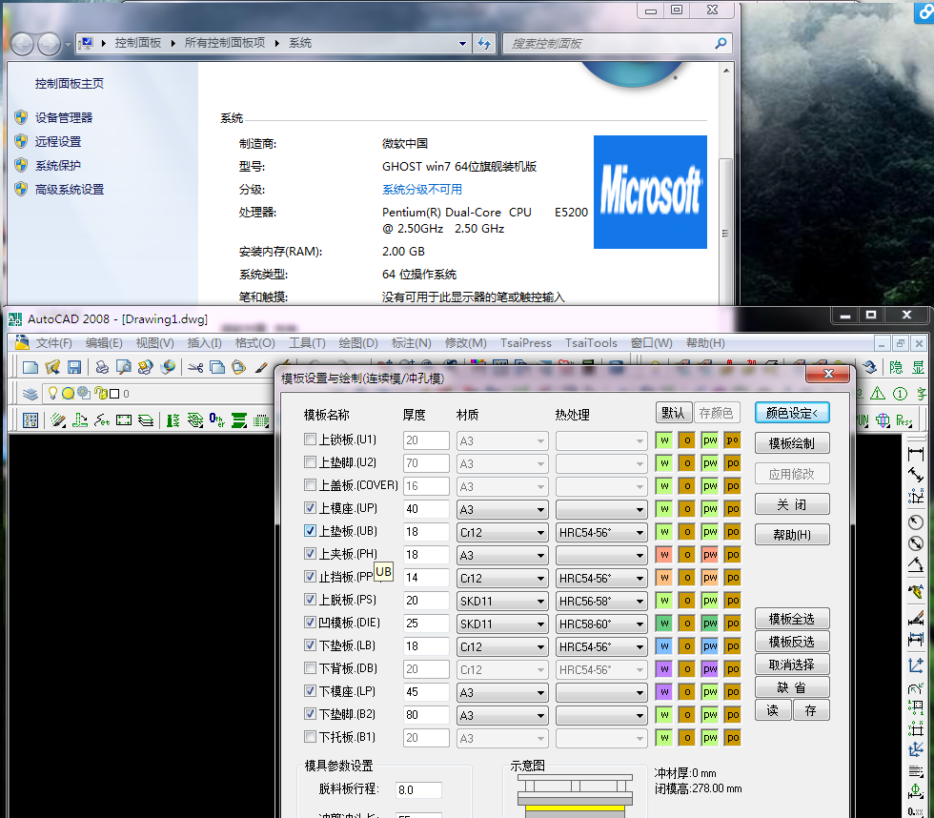The image size is (934, 818).
Task: Click the 'pw' color swatch for 下背板.(DB)
Action: point(709,669)
